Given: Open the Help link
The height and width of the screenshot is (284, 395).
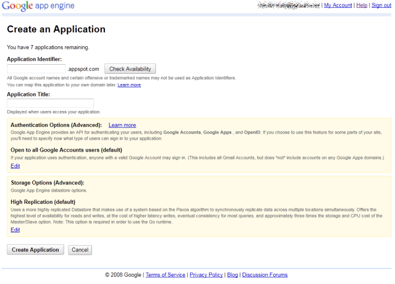Looking at the screenshot, I should [362, 5].
